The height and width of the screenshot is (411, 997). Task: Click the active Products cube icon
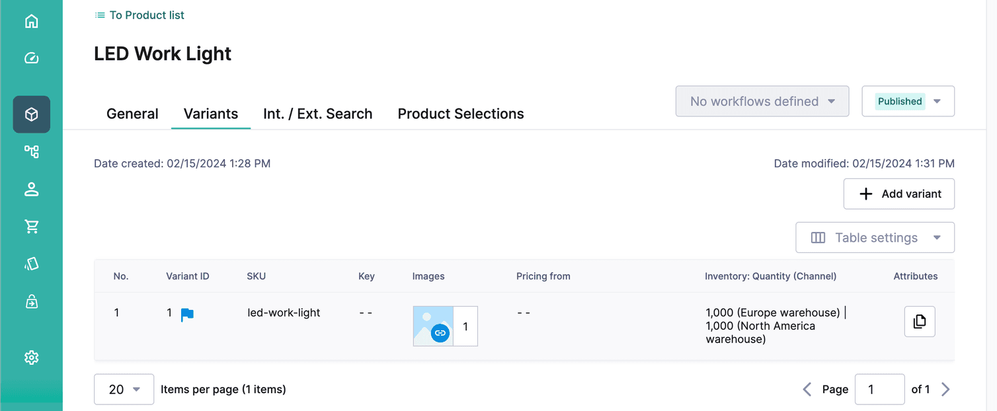tap(31, 114)
